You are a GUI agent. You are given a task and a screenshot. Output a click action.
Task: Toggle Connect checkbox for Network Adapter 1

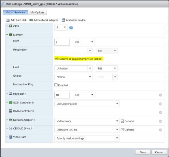pyautogui.click(x=122, y=121)
